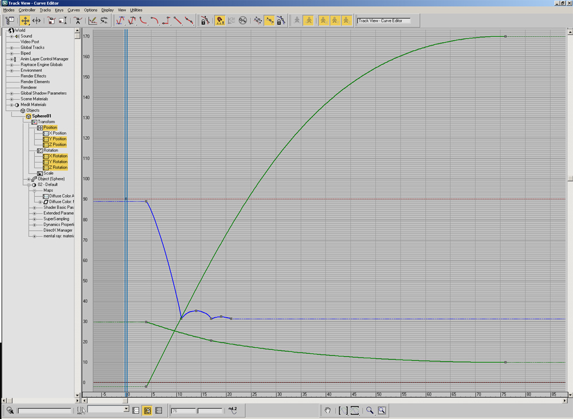Click the Reduce Keys icon
573x419 pixels.
pos(104,21)
